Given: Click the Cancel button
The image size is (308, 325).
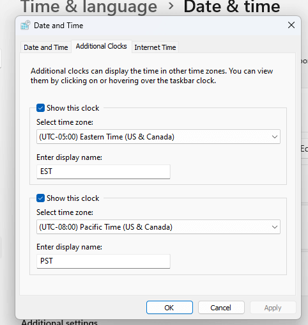Looking at the screenshot, I should [221, 308].
